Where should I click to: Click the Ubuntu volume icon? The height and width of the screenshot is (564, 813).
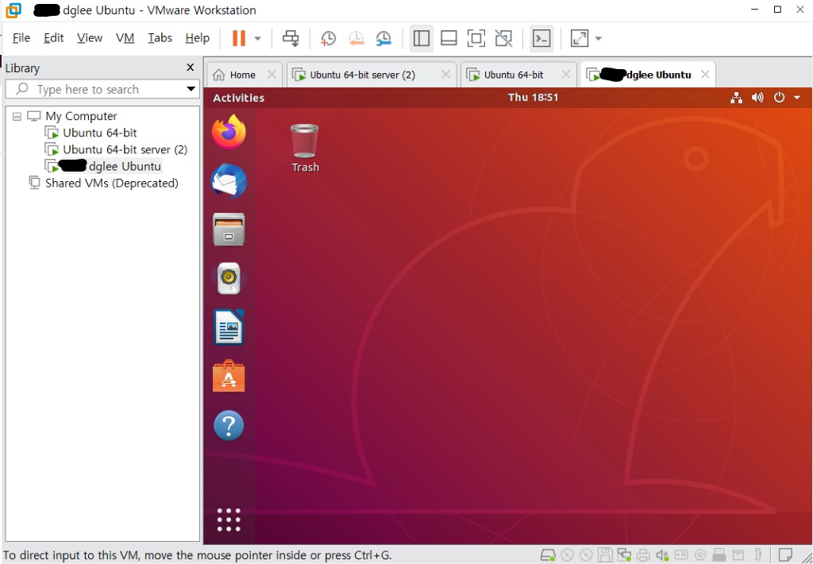tap(757, 98)
